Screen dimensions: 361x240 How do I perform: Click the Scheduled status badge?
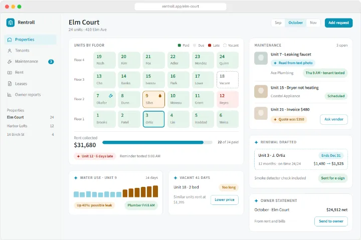pos(336,96)
